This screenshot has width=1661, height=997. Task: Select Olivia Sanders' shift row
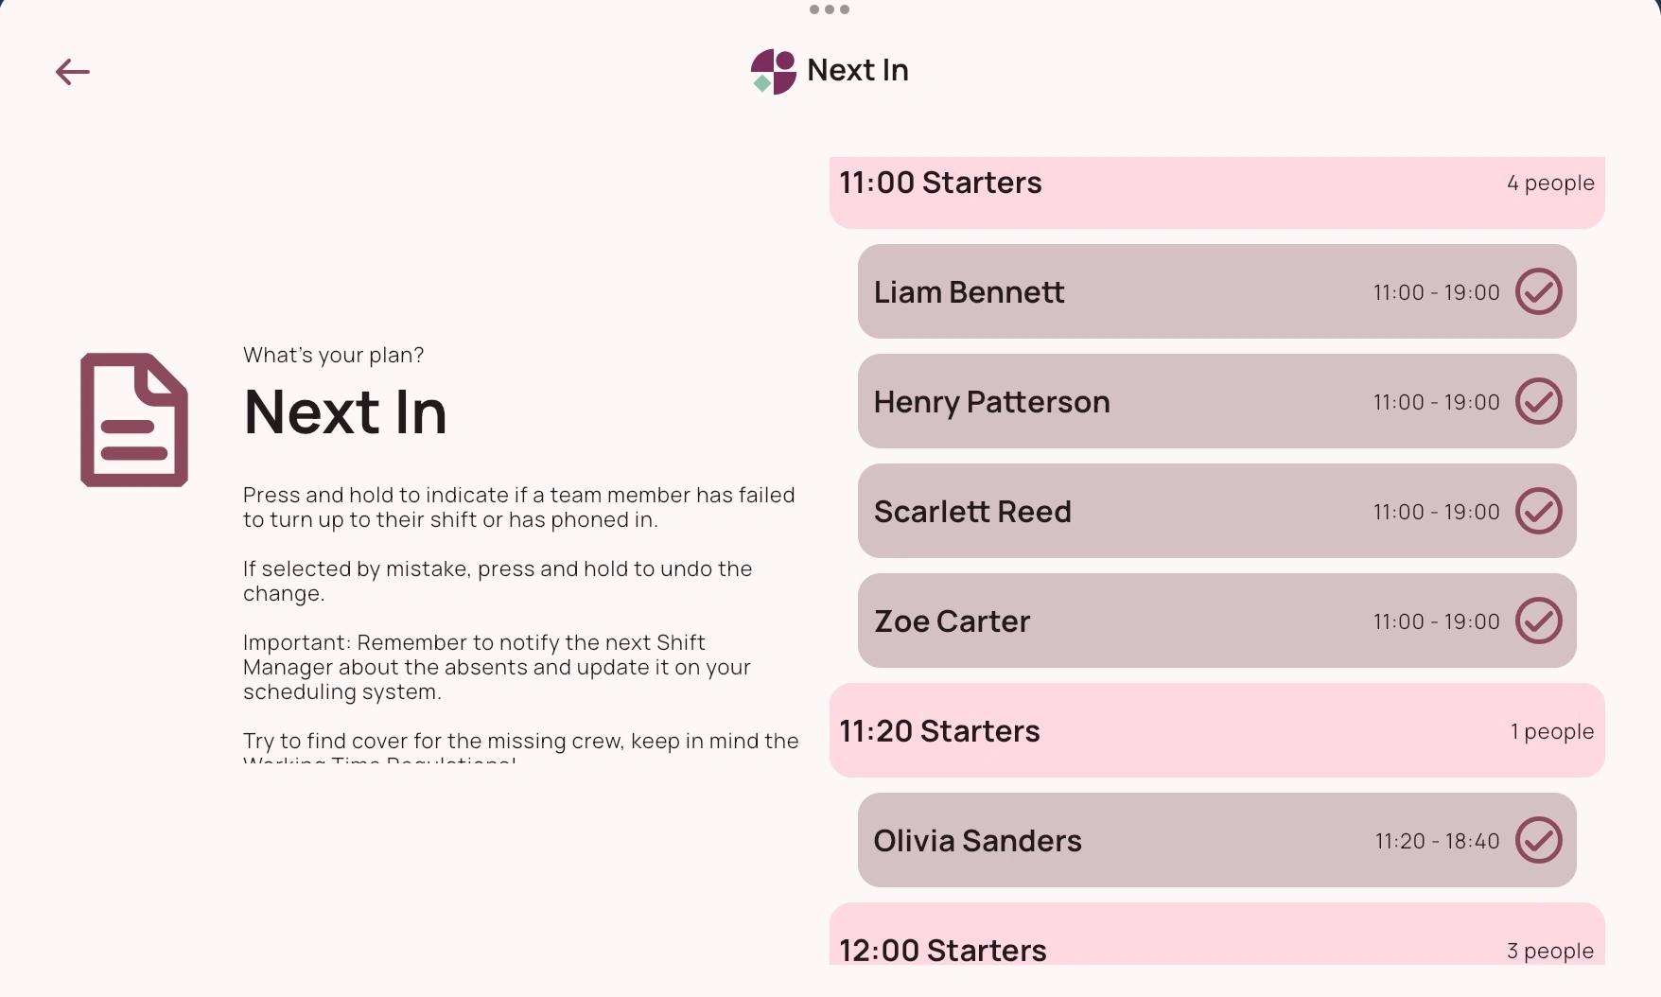point(1217,840)
